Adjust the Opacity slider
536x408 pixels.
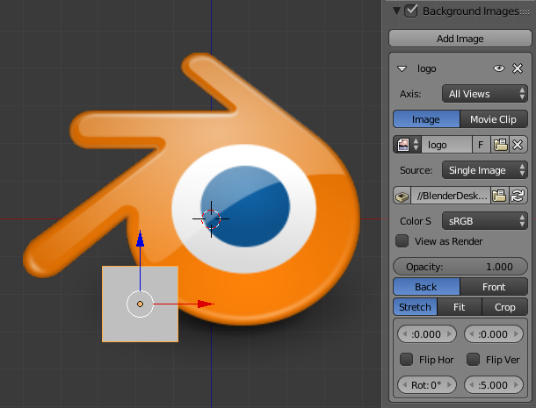[460, 267]
